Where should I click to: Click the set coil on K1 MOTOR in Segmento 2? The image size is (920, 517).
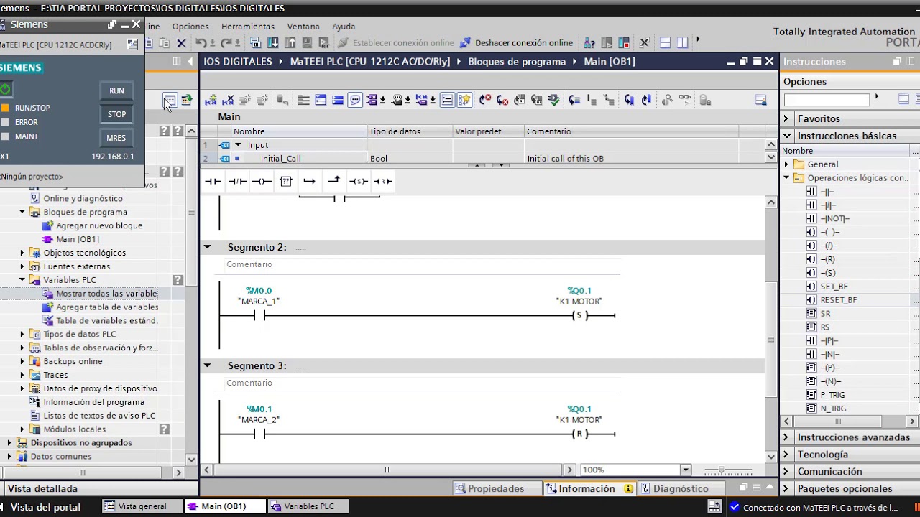pyautogui.click(x=579, y=315)
